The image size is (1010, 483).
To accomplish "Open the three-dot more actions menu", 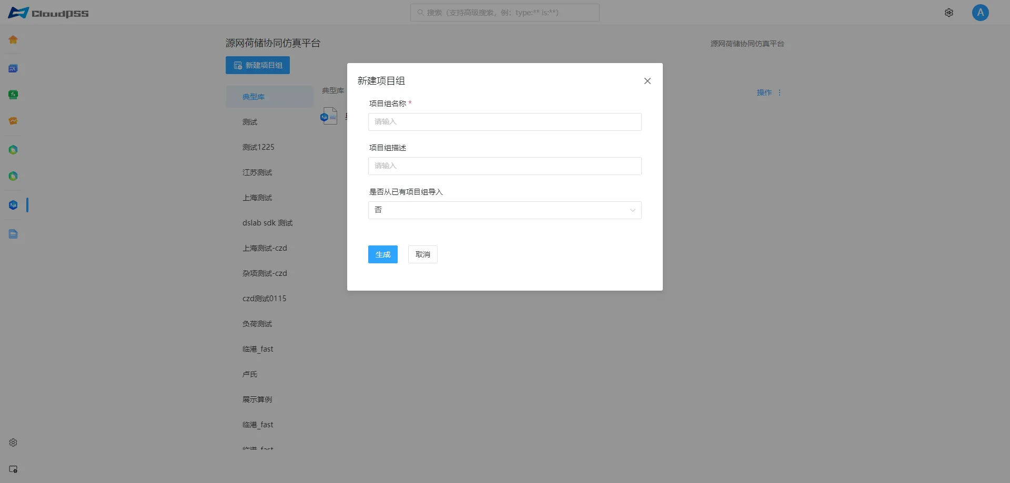I will (780, 93).
